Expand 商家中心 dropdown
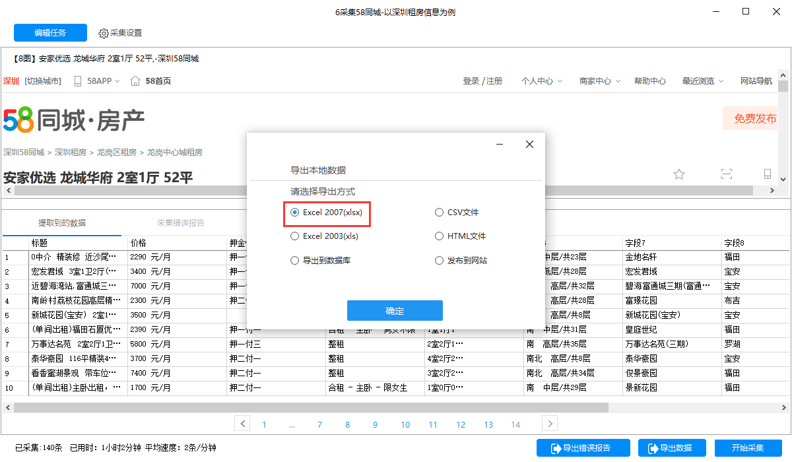Screen dimensions: 792x462 click(618, 81)
